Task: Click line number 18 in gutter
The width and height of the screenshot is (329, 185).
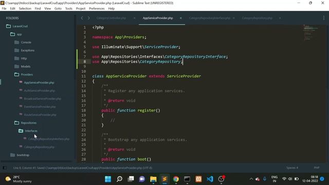Action: click(x=83, y=110)
